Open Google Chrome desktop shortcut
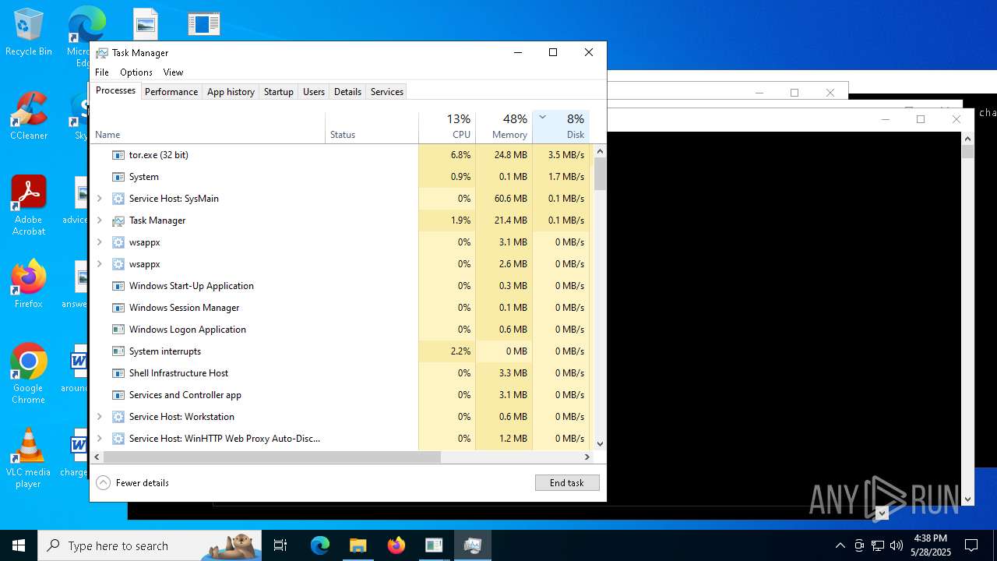This screenshot has height=561, width=997. [x=29, y=374]
